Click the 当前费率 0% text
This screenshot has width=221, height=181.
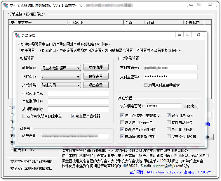[x=22, y=150]
